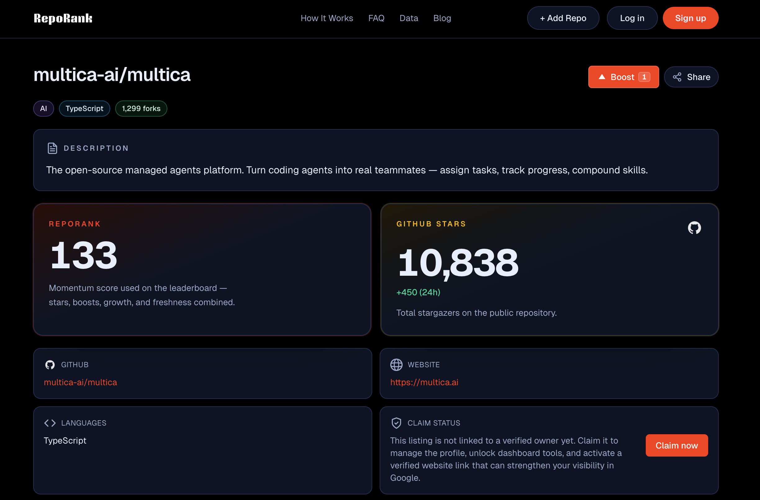Click the description document icon
Image resolution: width=760 pixels, height=500 pixels.
[52, 148]
